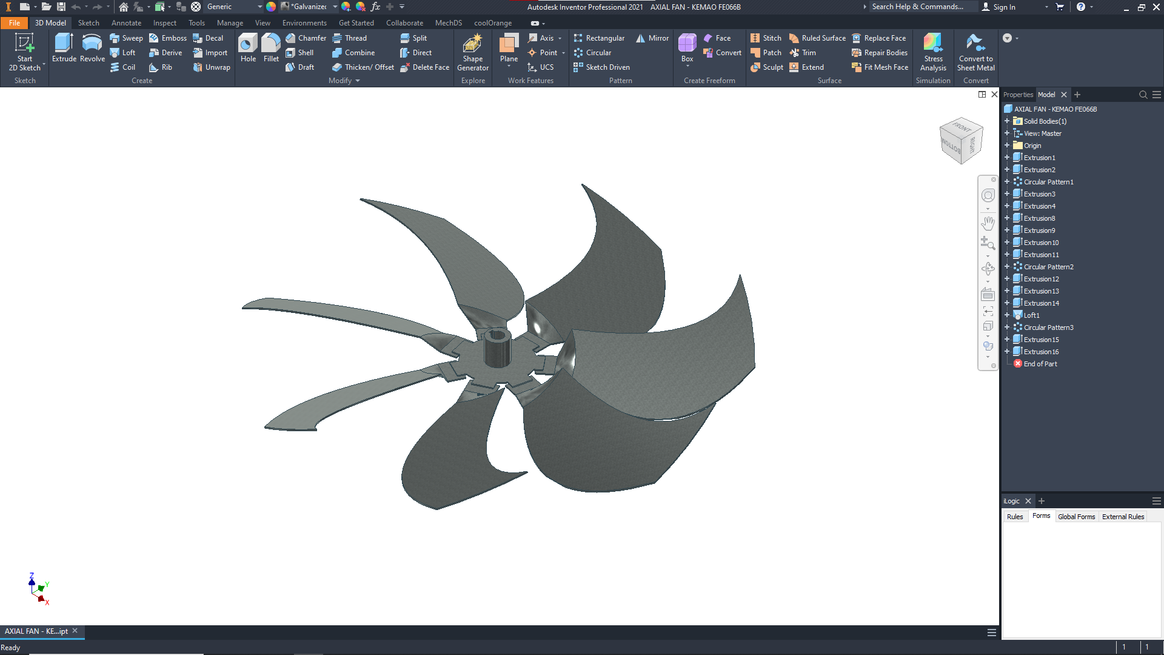The height and width of the screenshot is (655, 1164).
Task: Select Extrusion16 in the model tree
Action: click(x=1041, y=352)
